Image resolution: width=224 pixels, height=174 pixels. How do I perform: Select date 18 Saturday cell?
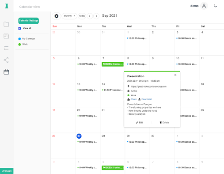point(212,94)
